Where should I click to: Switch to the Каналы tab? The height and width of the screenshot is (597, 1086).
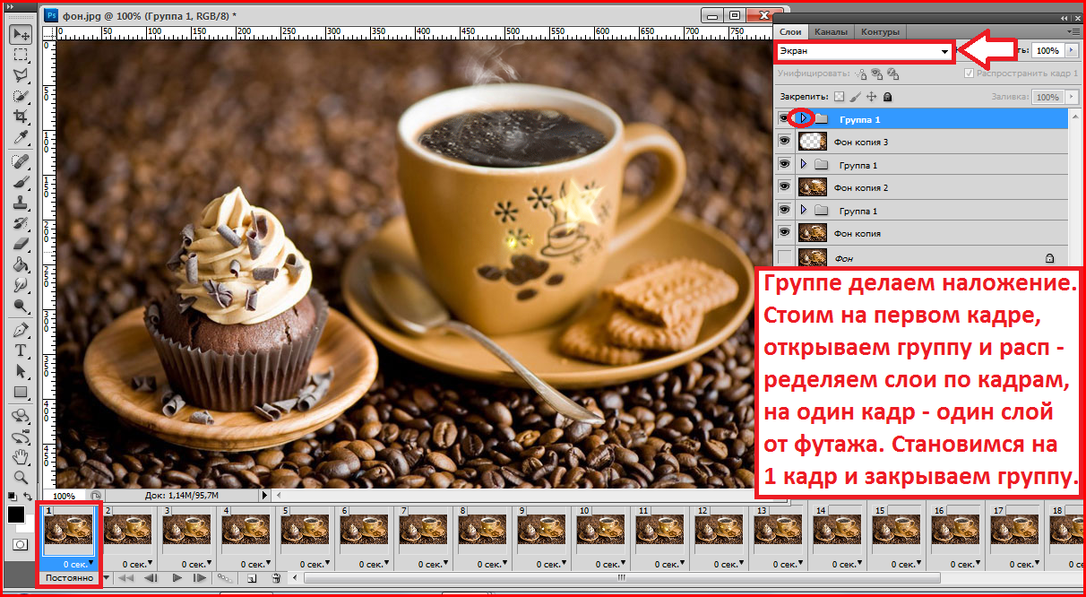click(831, 32)
